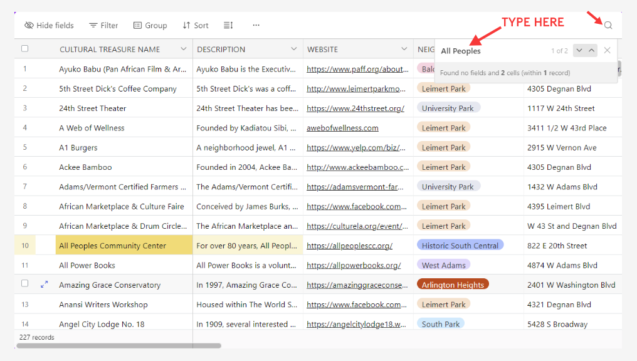Open the yelp.com/biz link

[x=356, y=147]
